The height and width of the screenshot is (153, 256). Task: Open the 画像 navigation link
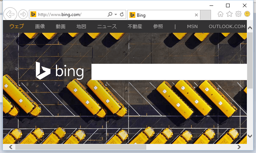click(40, 26)
